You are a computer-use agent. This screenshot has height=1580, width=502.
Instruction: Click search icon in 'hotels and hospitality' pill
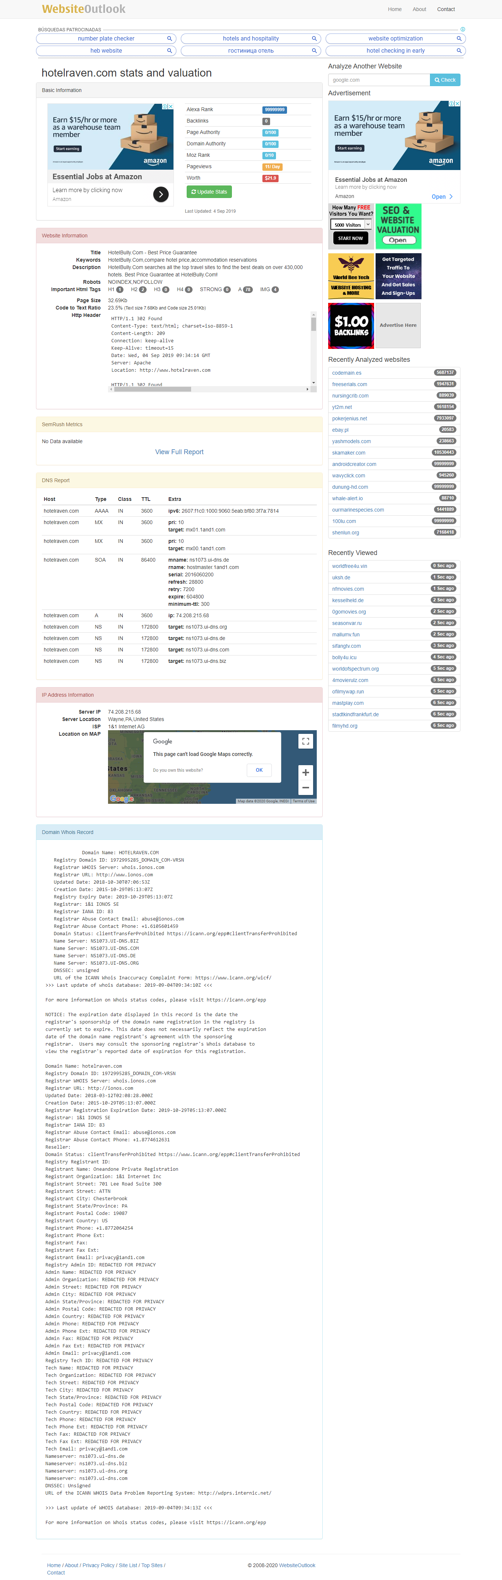click(x=314, y=39)
